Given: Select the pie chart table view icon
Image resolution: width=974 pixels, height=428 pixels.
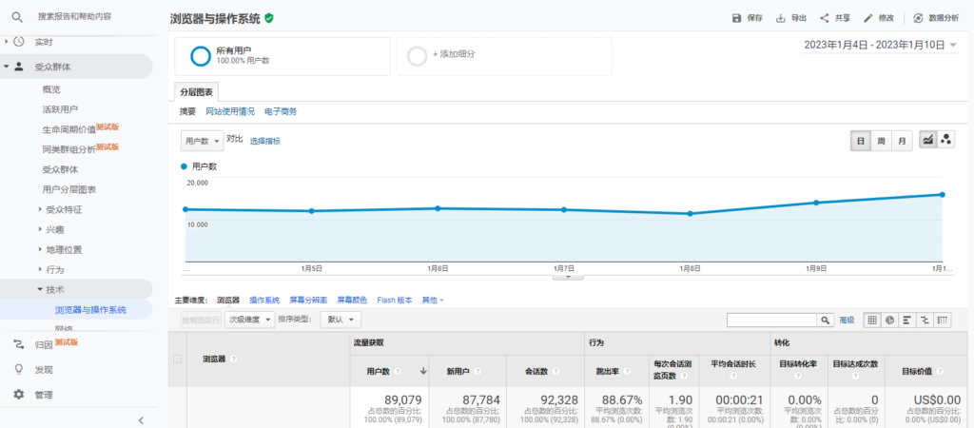Looking at the screenshot, I should click(x=889, y=320).
